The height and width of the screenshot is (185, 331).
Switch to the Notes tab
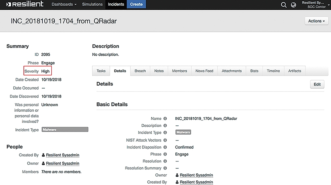coord(159,71)
